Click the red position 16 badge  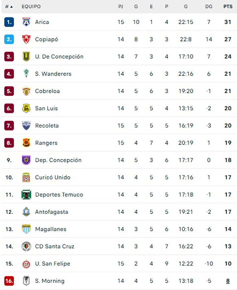point(9,281)
